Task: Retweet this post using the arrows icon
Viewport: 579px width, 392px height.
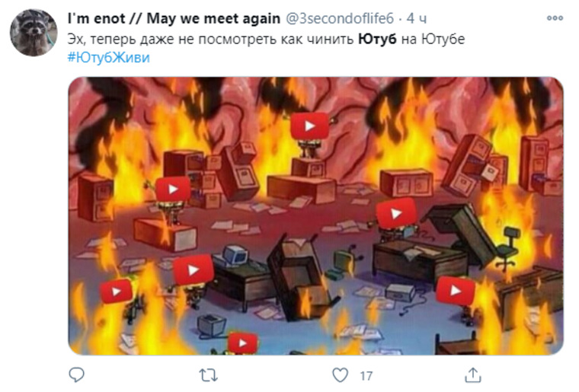Action: [x=208, y=375]
